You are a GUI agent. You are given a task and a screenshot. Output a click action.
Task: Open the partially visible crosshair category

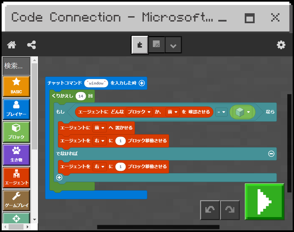click(x=16, y=218)
